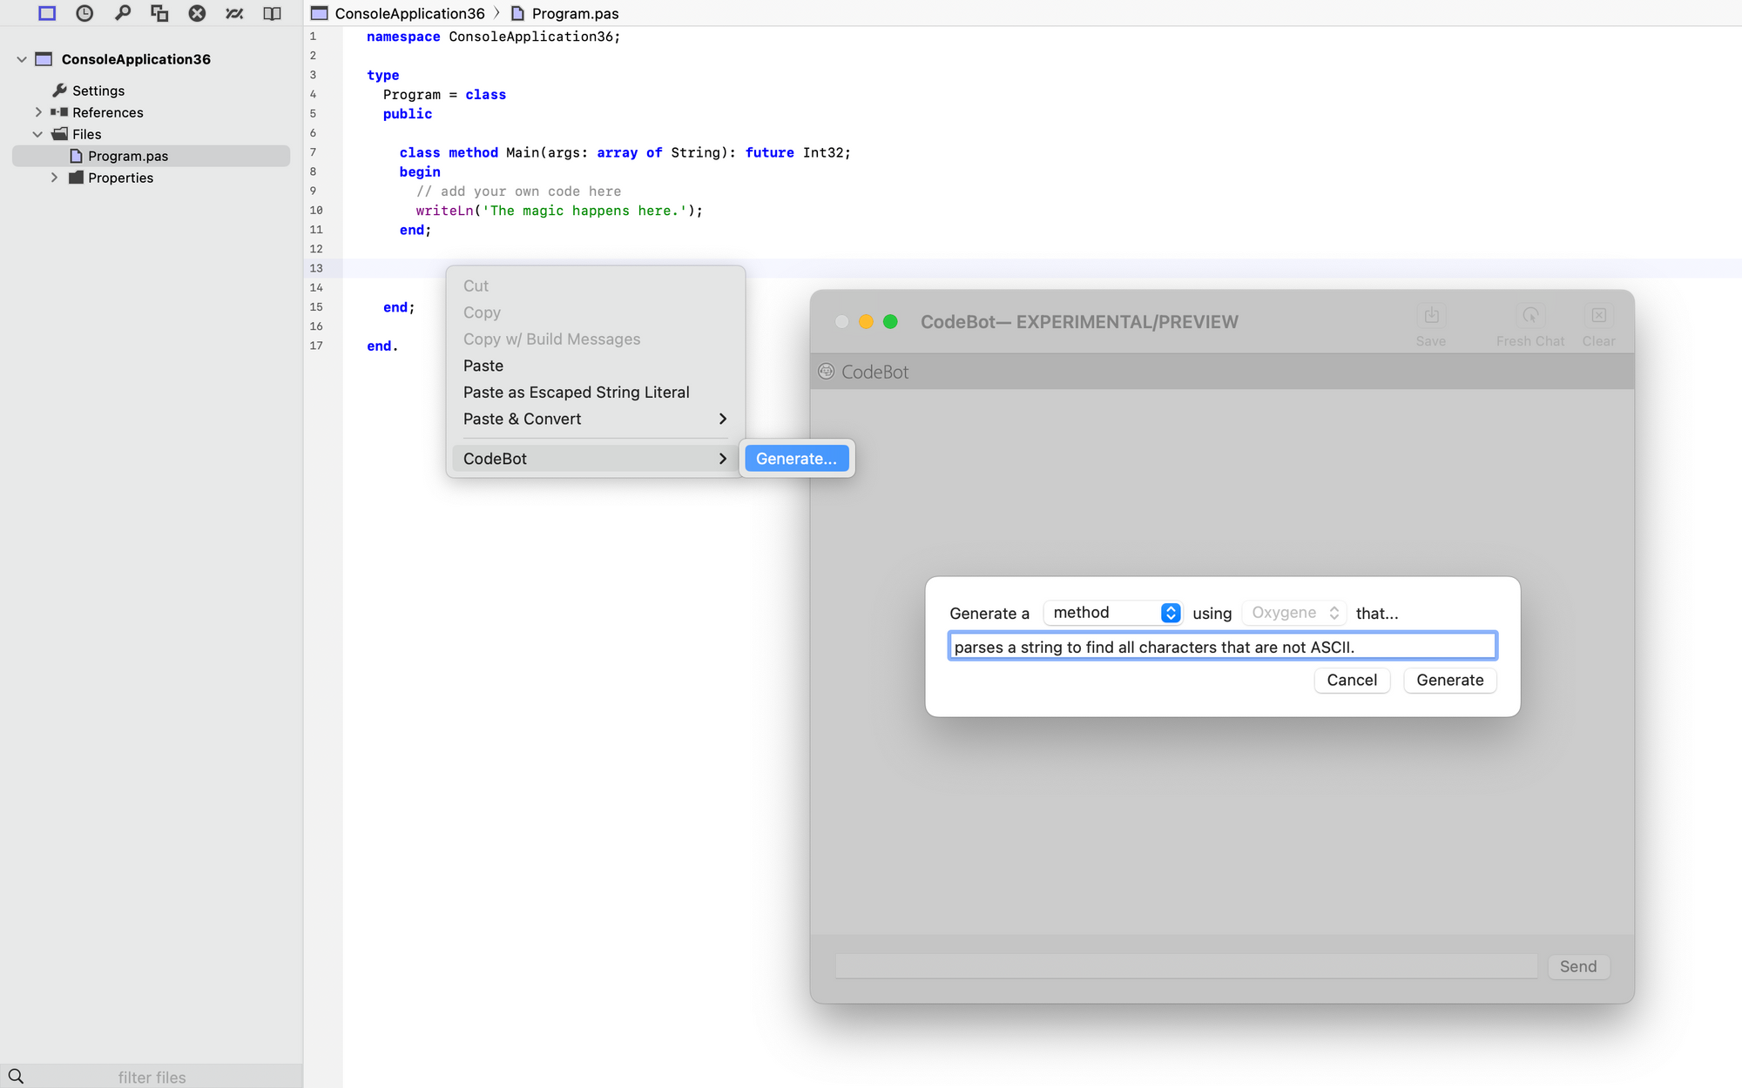
Task: Expand the References tree node
Action: pyautogui.click(x=37, y=111)
